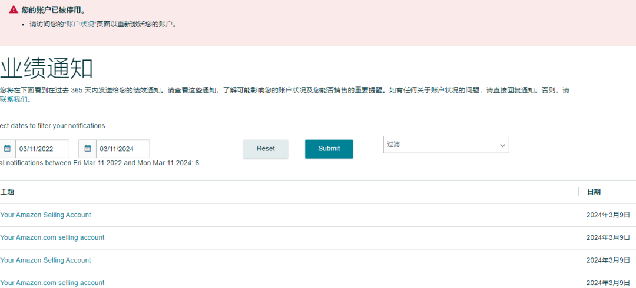Click the 业绩通知 page heading

click(x=47, y=68)
